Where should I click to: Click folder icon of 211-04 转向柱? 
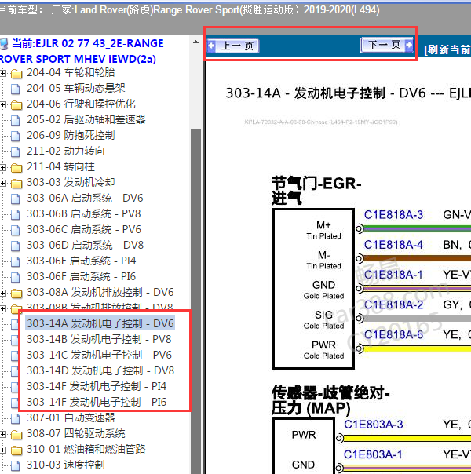tap(16, 167)
